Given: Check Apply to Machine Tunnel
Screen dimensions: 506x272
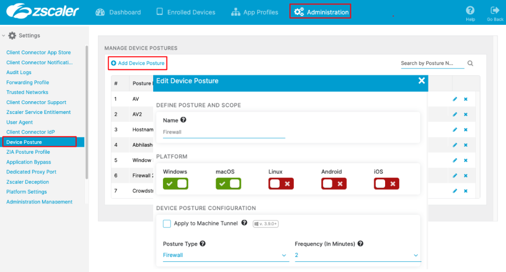Looking at the screenshot, I should (167, 224).
